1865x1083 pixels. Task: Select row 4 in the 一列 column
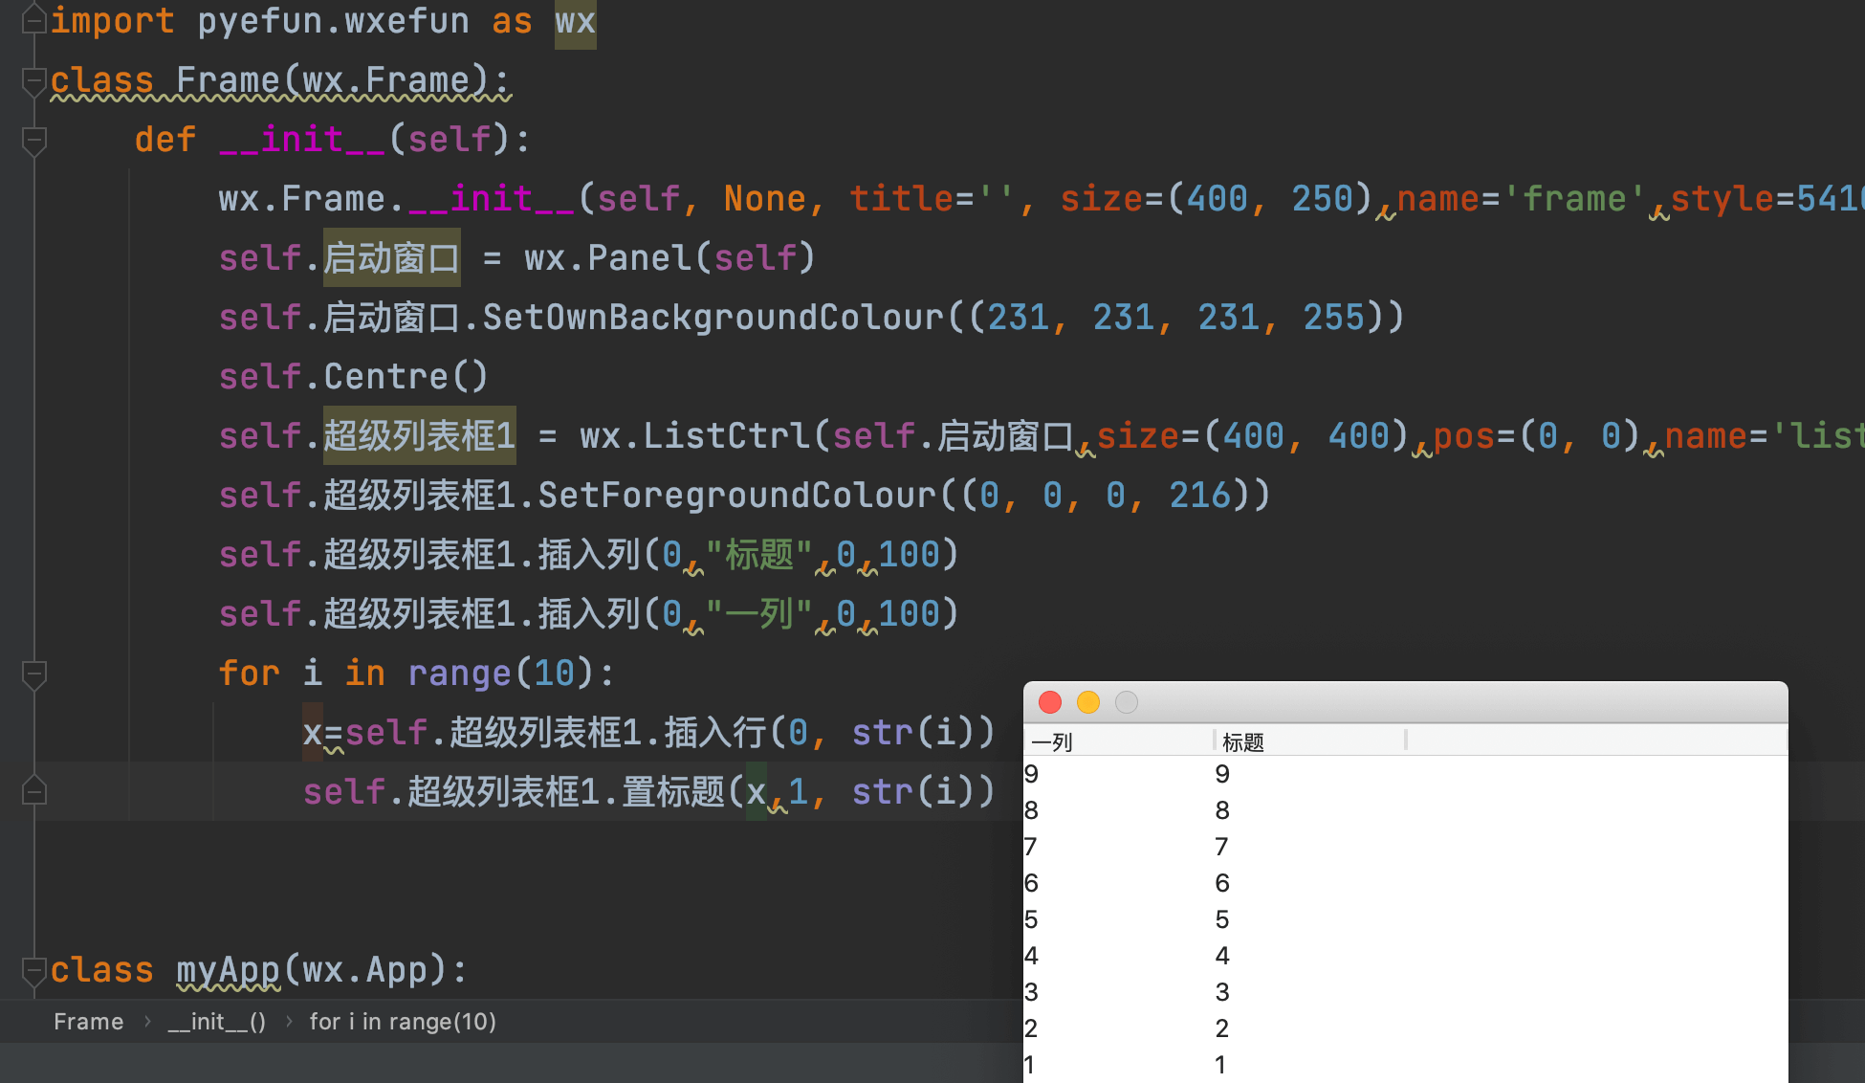point(1031,956)
